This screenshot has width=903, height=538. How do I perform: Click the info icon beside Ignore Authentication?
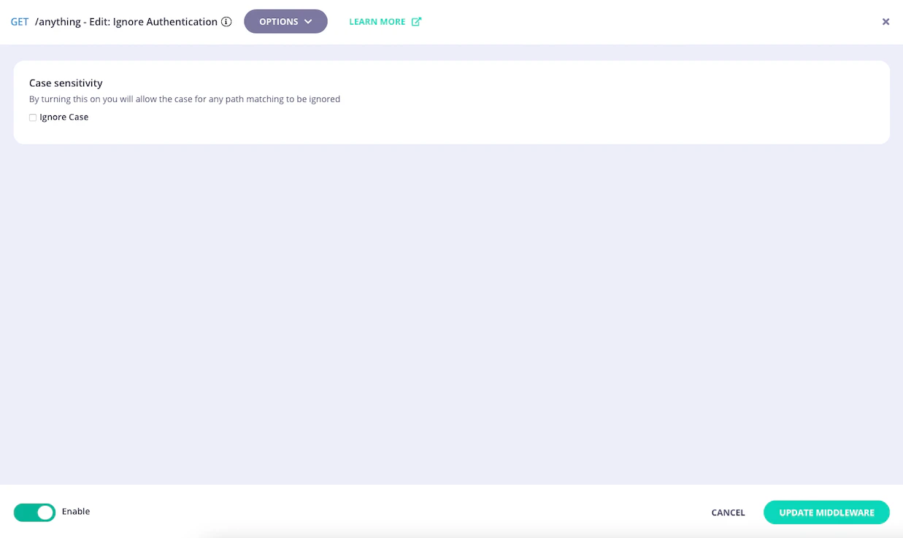(226, 21)
